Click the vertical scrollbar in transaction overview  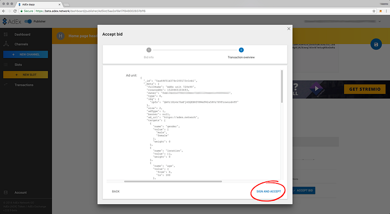coord(282,87)
